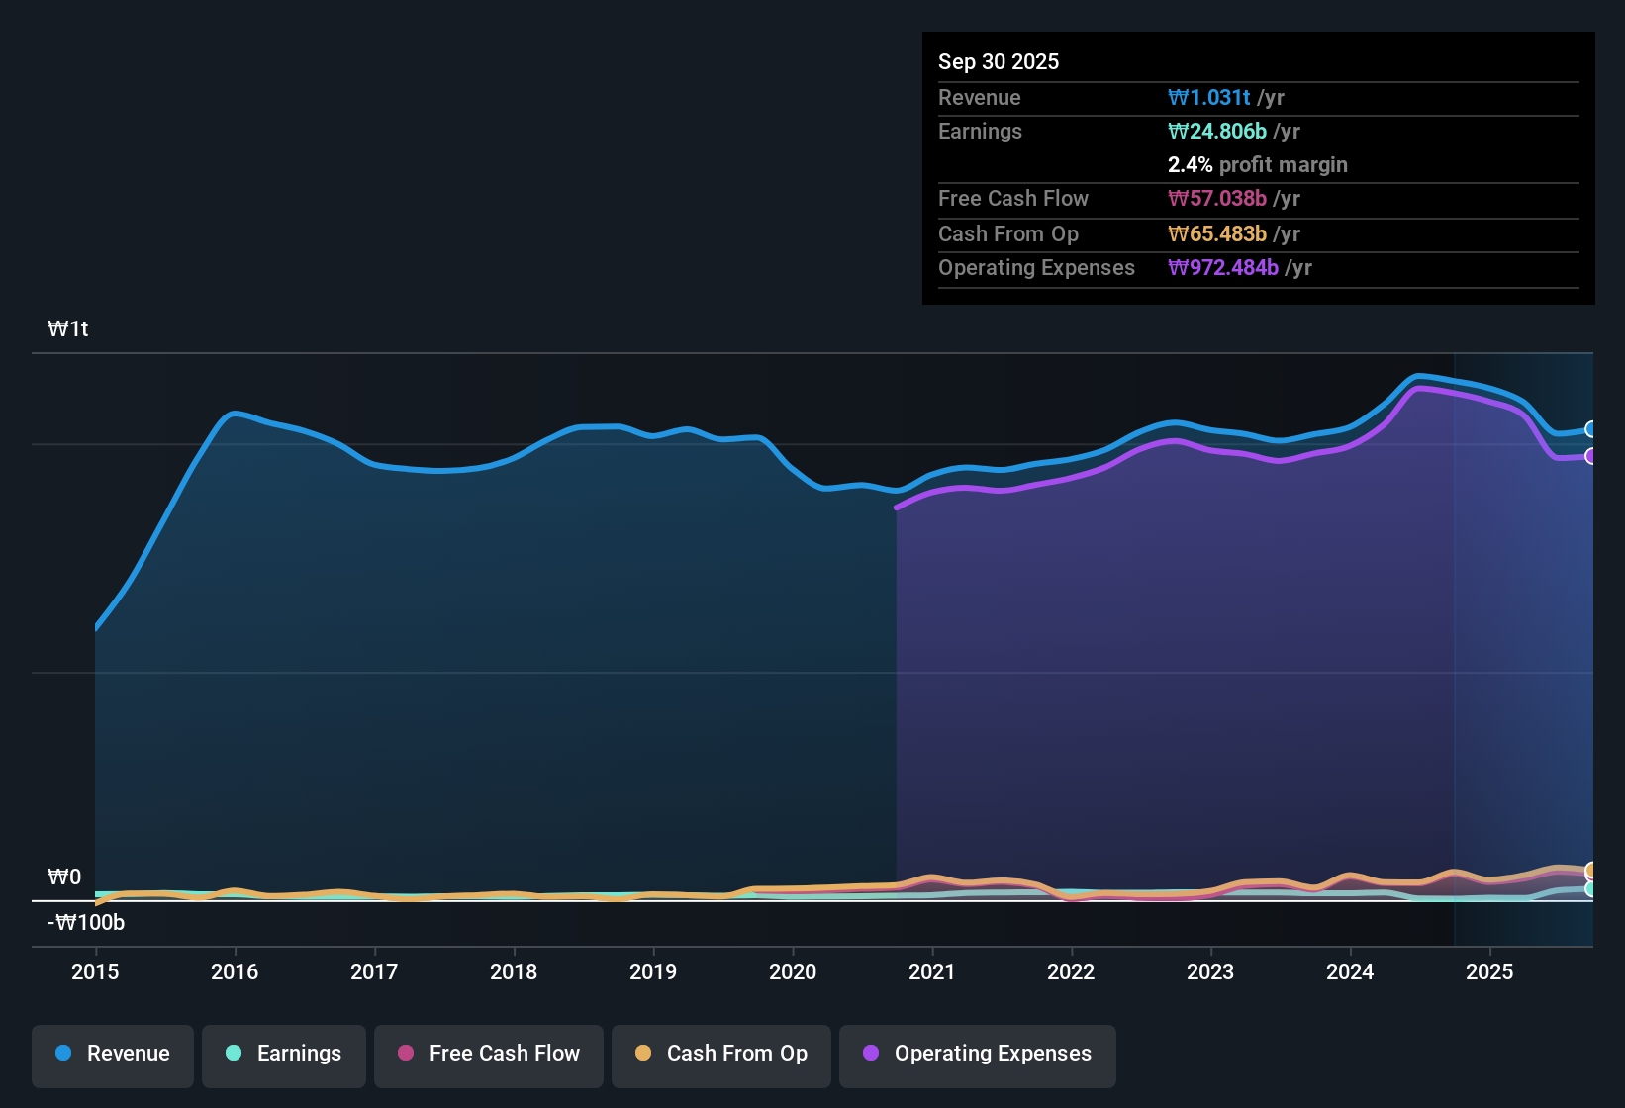Click the Revenue endpoint marker on the chart
The height and width of the screenshot is (1108, 1625).
pyautogui.click(x=1590, y=428)
